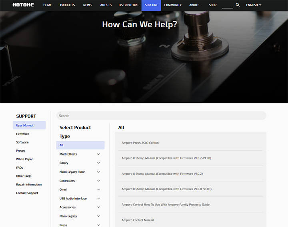Select Omni product type label
Image resolution: width=288 pixels, height=227 pixels.
click(63, 189)
